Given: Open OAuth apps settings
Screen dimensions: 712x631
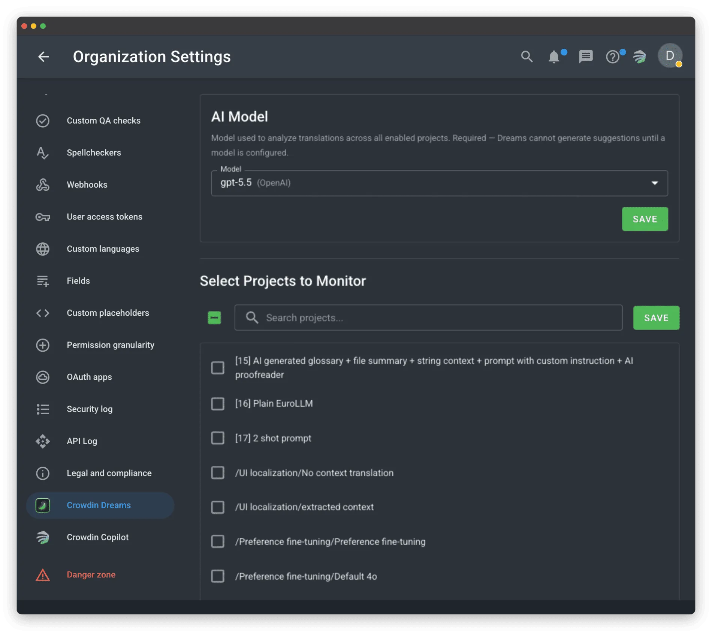Looking at the screenshot, I should 89,377.
